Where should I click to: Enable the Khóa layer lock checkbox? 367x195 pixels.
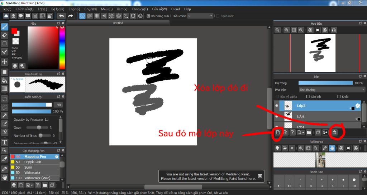tap(339, 96)
